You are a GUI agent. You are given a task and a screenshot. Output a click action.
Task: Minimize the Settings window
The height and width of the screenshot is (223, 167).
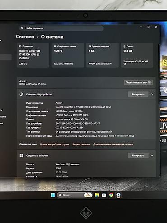click(141, 27)
